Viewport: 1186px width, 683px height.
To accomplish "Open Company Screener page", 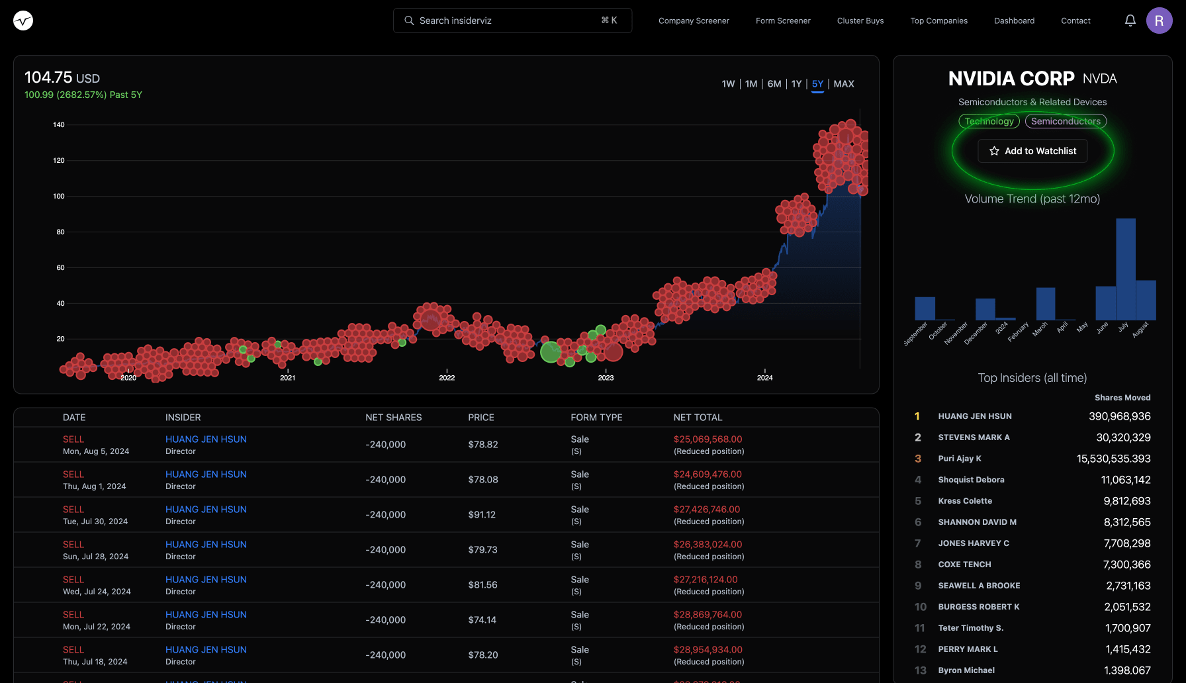I will click(x=694, y=21).
